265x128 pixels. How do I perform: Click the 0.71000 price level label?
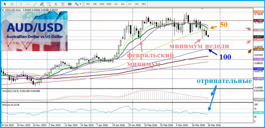(x=259, y=20)
